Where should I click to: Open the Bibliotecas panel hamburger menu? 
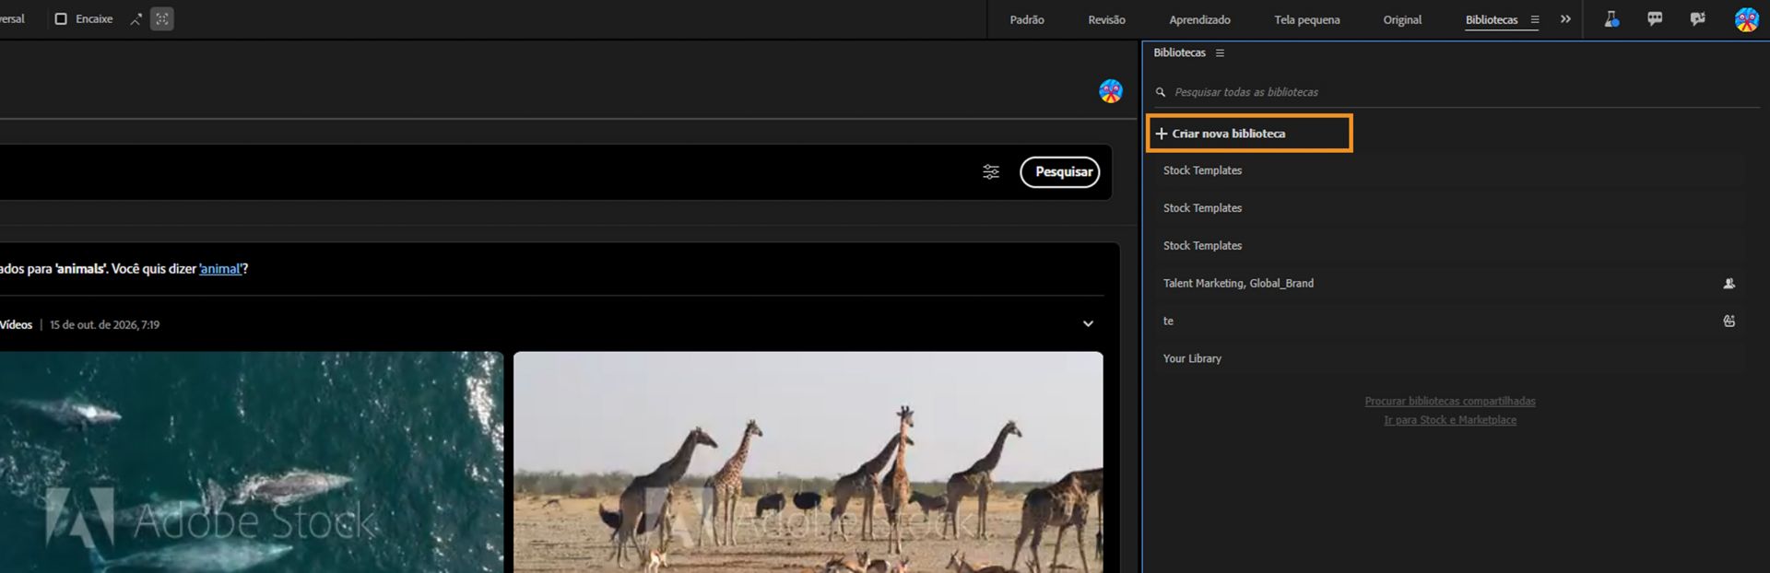[1220, 53]
